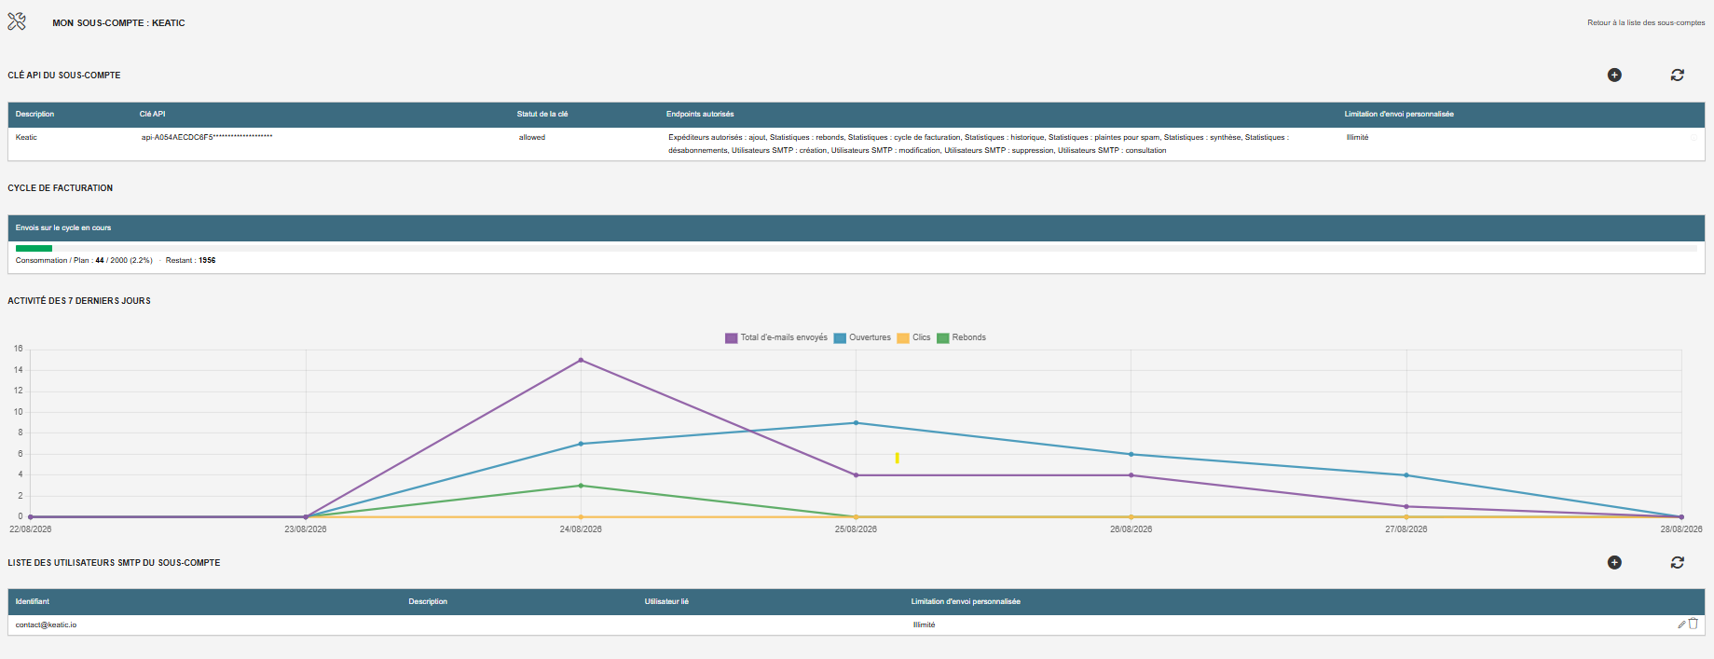Delete the contact@keatic.io SMTP user
The height and width of the screenshot is (659, 1714).
click(1693, 624)
